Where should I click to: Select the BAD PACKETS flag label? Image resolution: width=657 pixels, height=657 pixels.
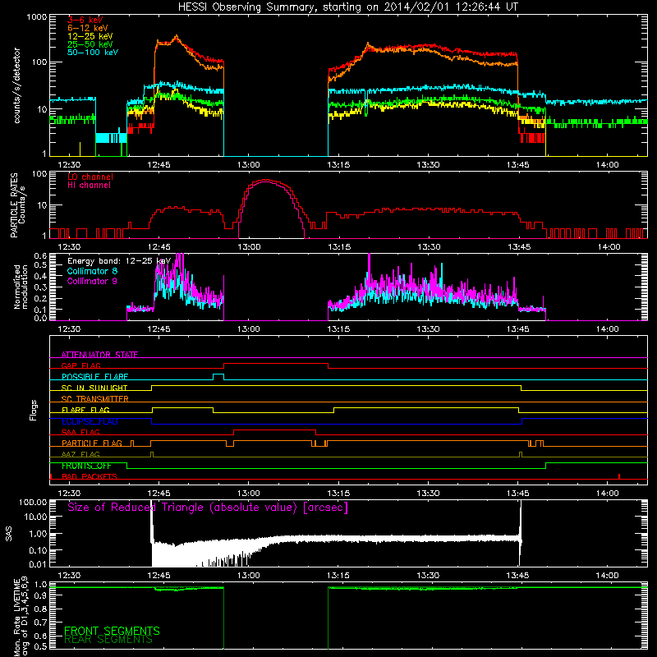point(90,476)
